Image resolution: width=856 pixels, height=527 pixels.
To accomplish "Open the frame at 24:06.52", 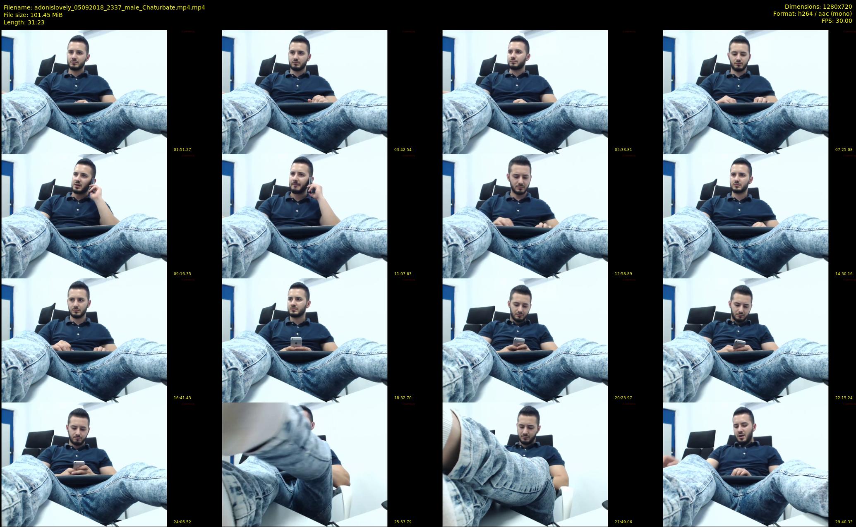I will (x=84, y=464).
